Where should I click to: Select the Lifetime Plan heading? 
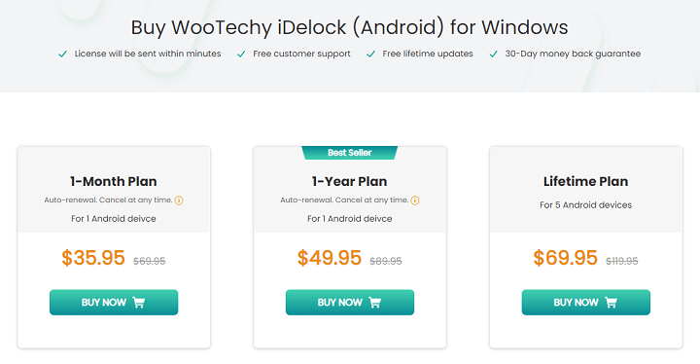point(585,181)
